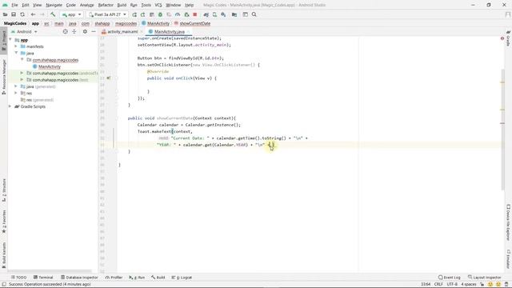Open the Terminal tool window
512x288 pixels.
tap(43, 278)
